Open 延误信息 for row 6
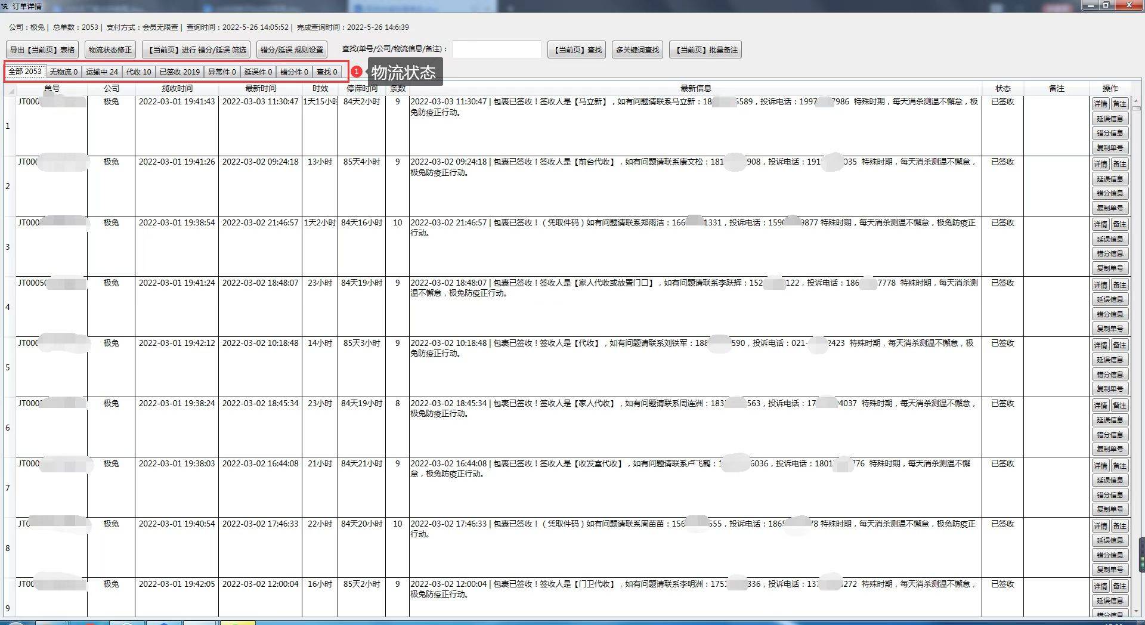This screenshot has height=625, width=1145. click(x=1110, y=420)
